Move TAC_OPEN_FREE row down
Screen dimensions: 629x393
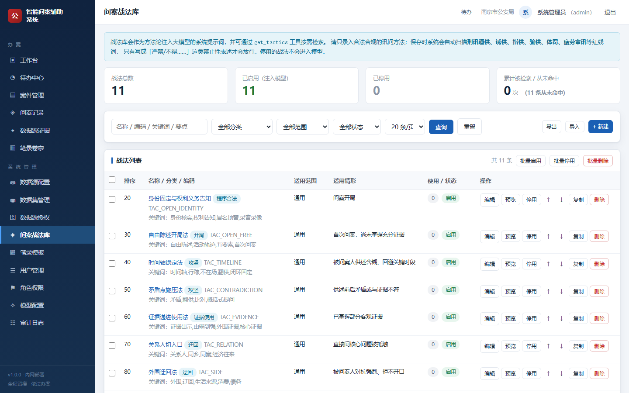(561, 236)
